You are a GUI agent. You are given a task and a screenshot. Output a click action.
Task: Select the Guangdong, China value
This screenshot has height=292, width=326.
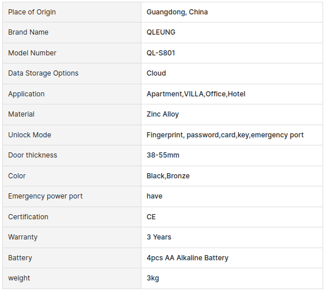coord(177,12)
